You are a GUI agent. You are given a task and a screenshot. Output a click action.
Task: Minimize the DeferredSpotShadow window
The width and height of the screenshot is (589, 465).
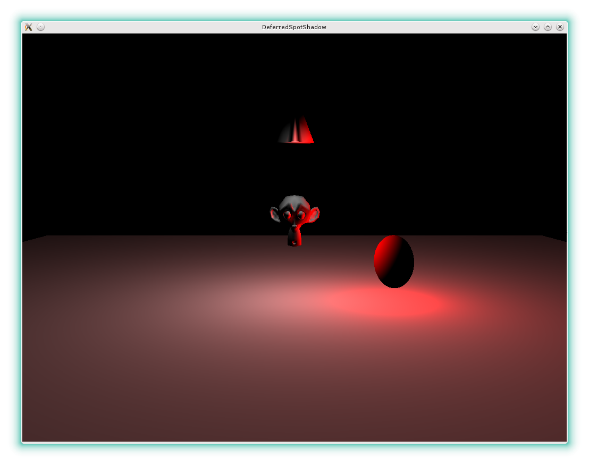(536, 27)
